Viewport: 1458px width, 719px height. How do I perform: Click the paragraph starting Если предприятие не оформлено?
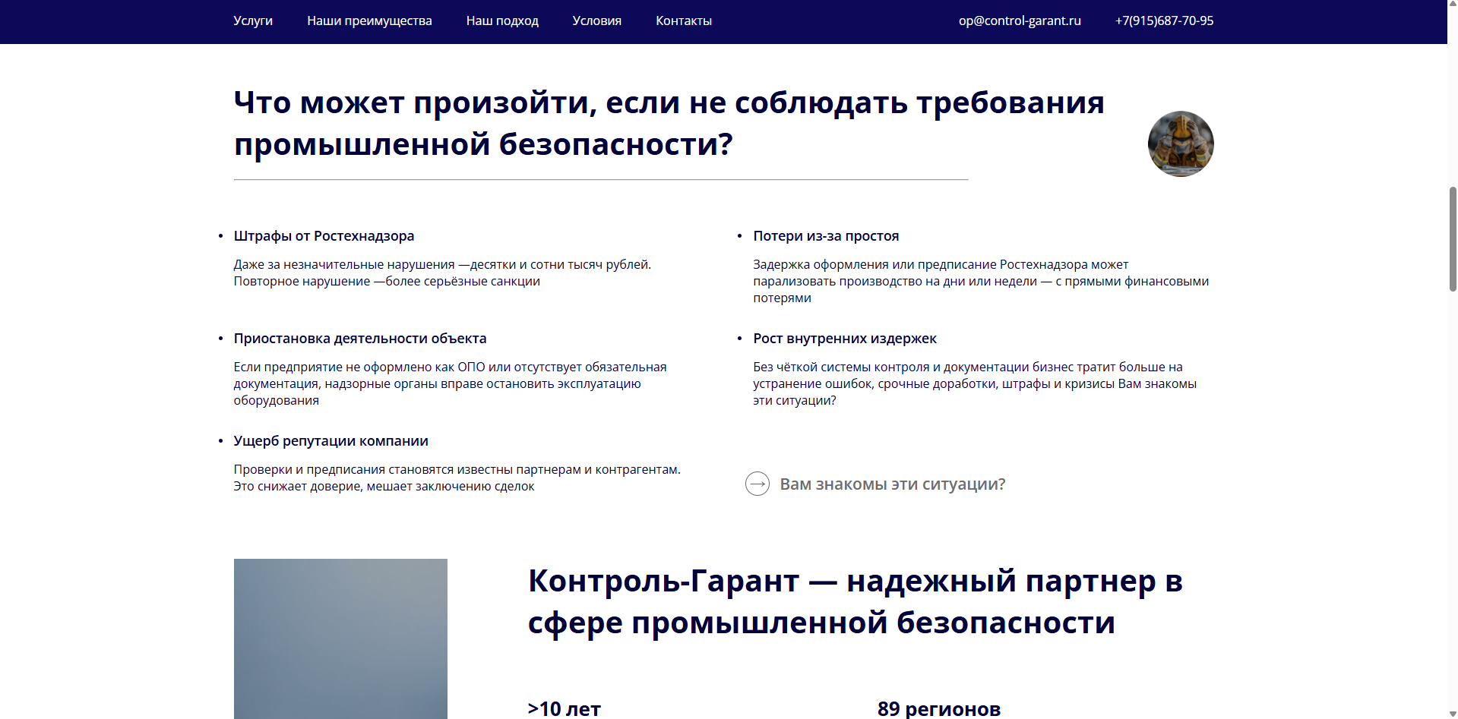(x=450, y=383)
